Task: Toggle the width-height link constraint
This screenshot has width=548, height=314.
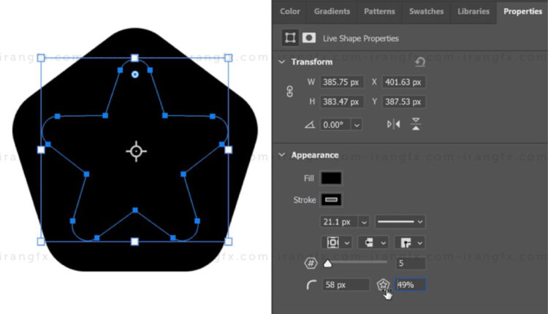Action: click(x=291, y=92)
